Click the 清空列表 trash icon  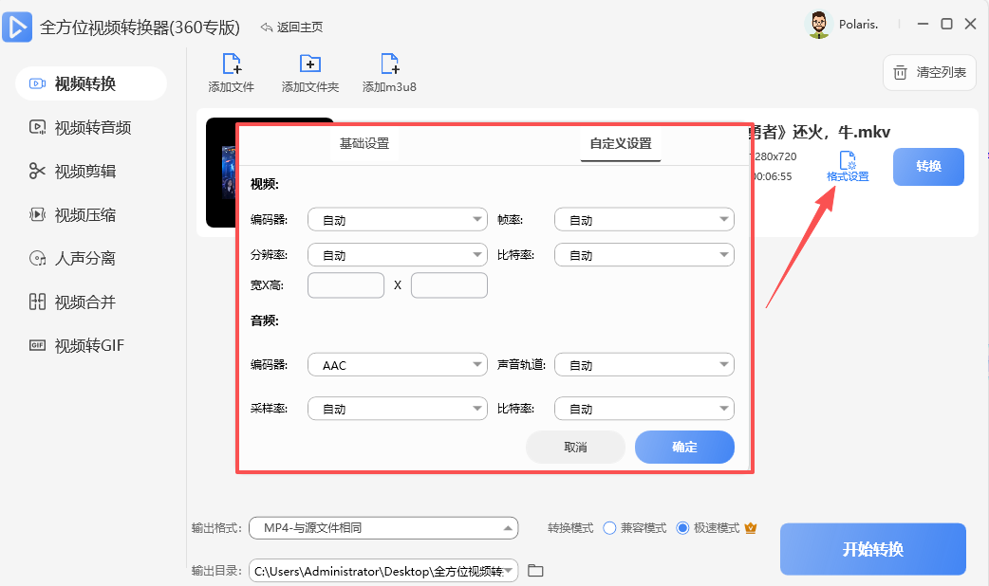(x=898, y=72)
